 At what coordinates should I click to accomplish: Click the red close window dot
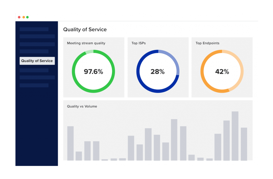[19, 17]
